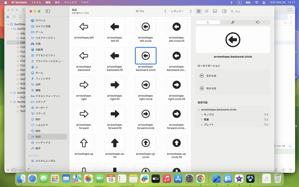Image resolution: width=299 pixels, height=187 pixels.
Task: Open the paintbrush rendering tab in inspector
Action: pos(233,22)
